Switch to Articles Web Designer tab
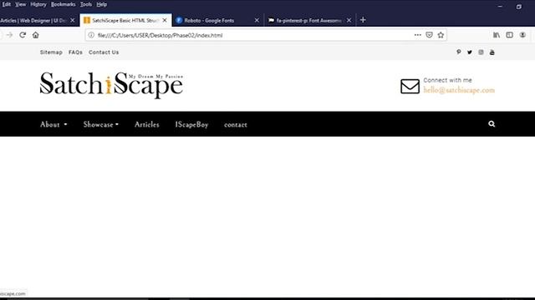 [38, 20]
